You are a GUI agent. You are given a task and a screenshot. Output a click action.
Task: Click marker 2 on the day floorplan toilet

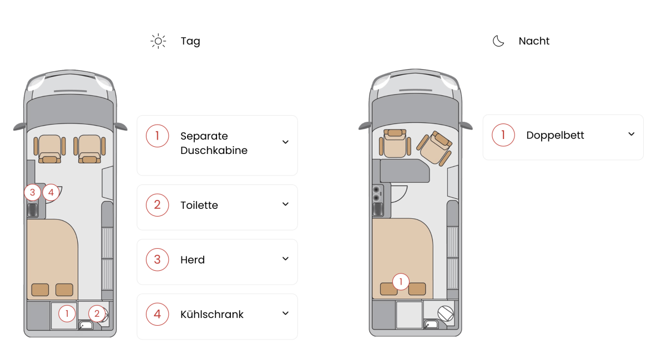click(97, 313)
